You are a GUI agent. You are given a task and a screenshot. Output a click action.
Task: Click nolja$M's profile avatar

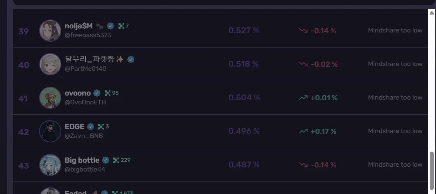click(x=50, y=31)
